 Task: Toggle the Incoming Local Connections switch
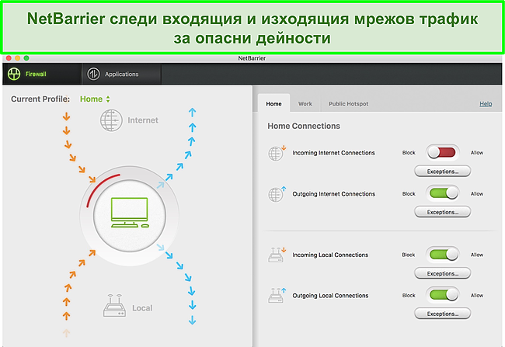(x=443, y=255)
